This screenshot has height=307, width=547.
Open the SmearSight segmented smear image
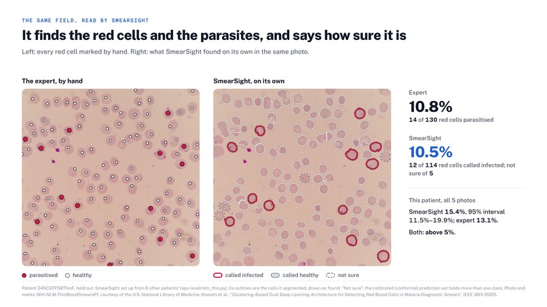point(302,178)
